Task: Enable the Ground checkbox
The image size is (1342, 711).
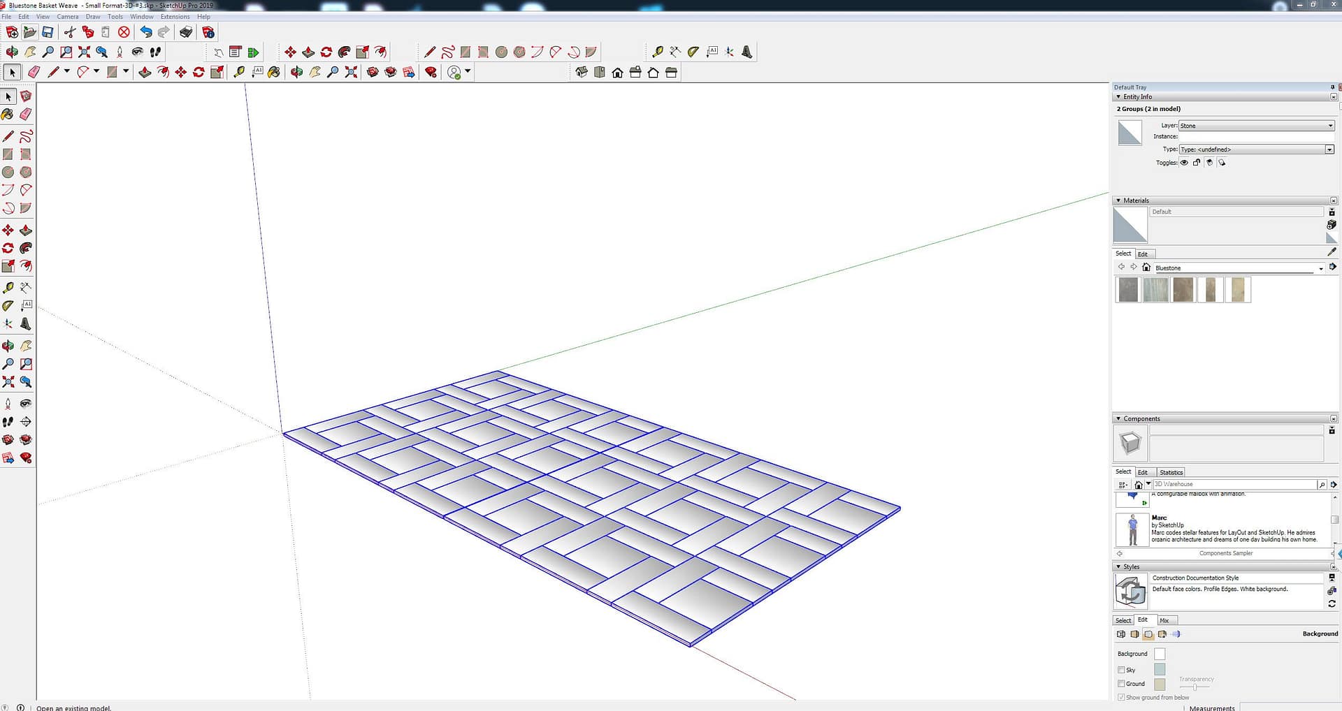Action: 1121,684
